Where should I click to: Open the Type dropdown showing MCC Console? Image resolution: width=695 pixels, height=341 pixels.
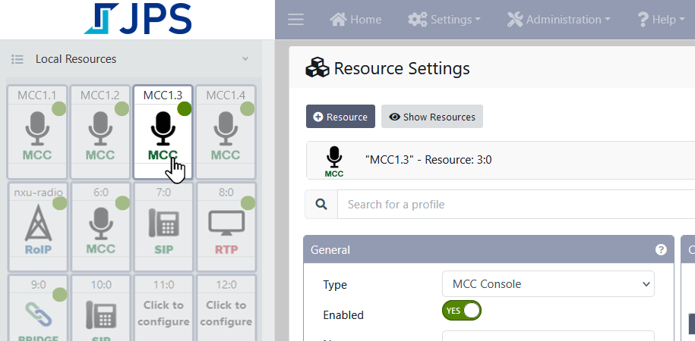(548, 284)
